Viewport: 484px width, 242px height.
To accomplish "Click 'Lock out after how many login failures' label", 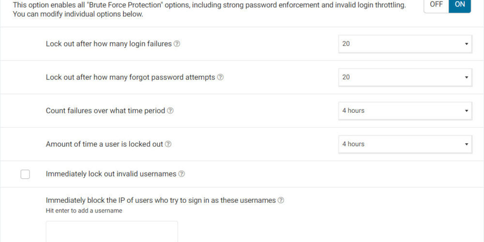I will click(109, 44).
